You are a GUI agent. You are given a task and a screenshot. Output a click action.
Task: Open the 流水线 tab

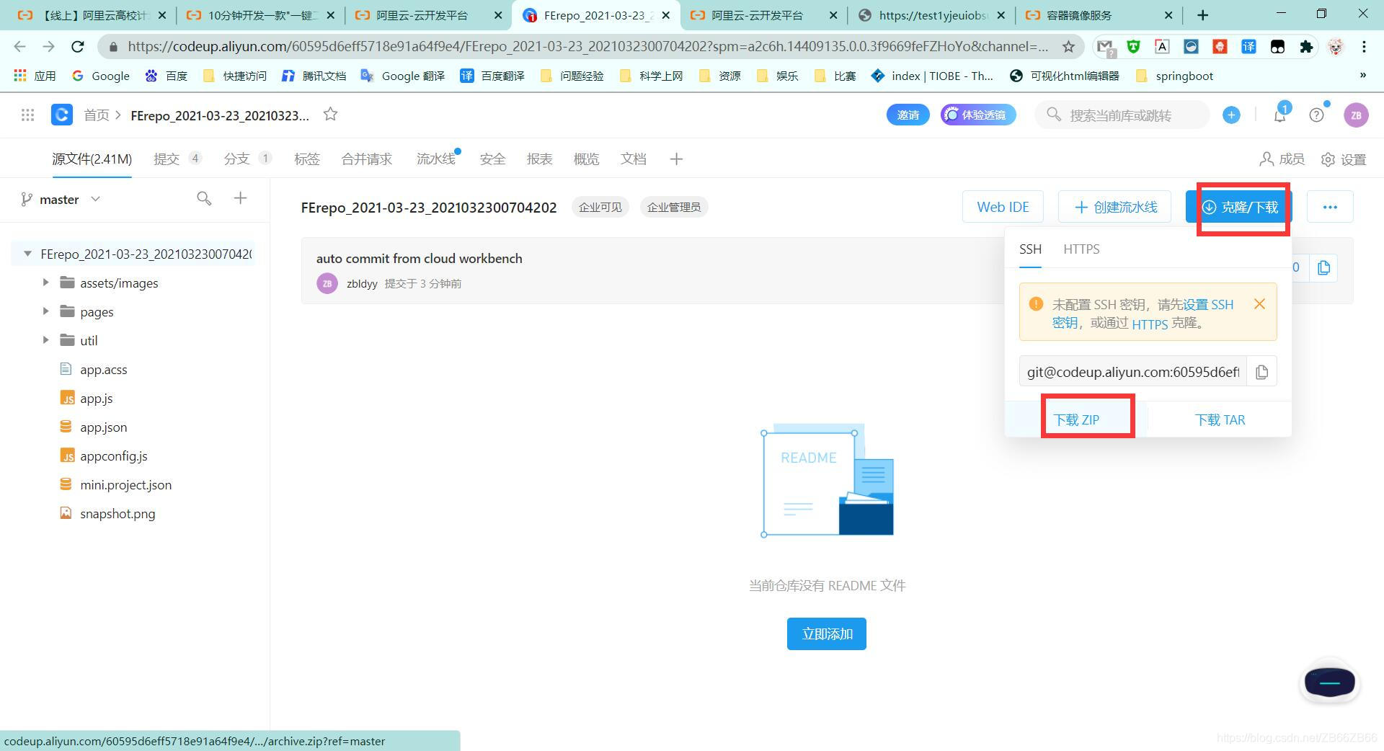point(436,159)
